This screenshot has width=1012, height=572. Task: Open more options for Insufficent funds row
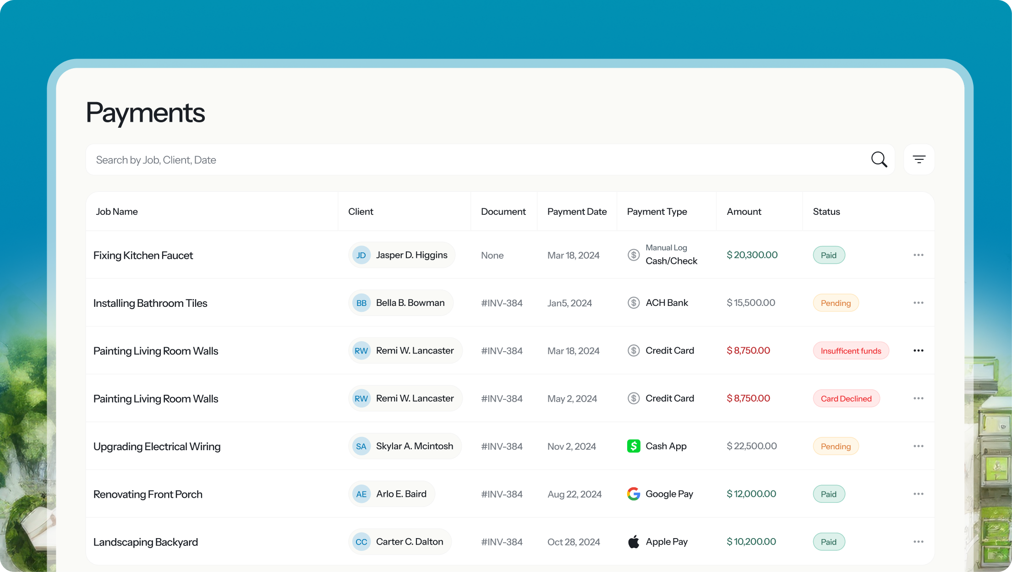pyautogui.click(x=918, y=351)
